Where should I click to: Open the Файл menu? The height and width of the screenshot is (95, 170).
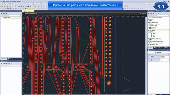(2, 4)
